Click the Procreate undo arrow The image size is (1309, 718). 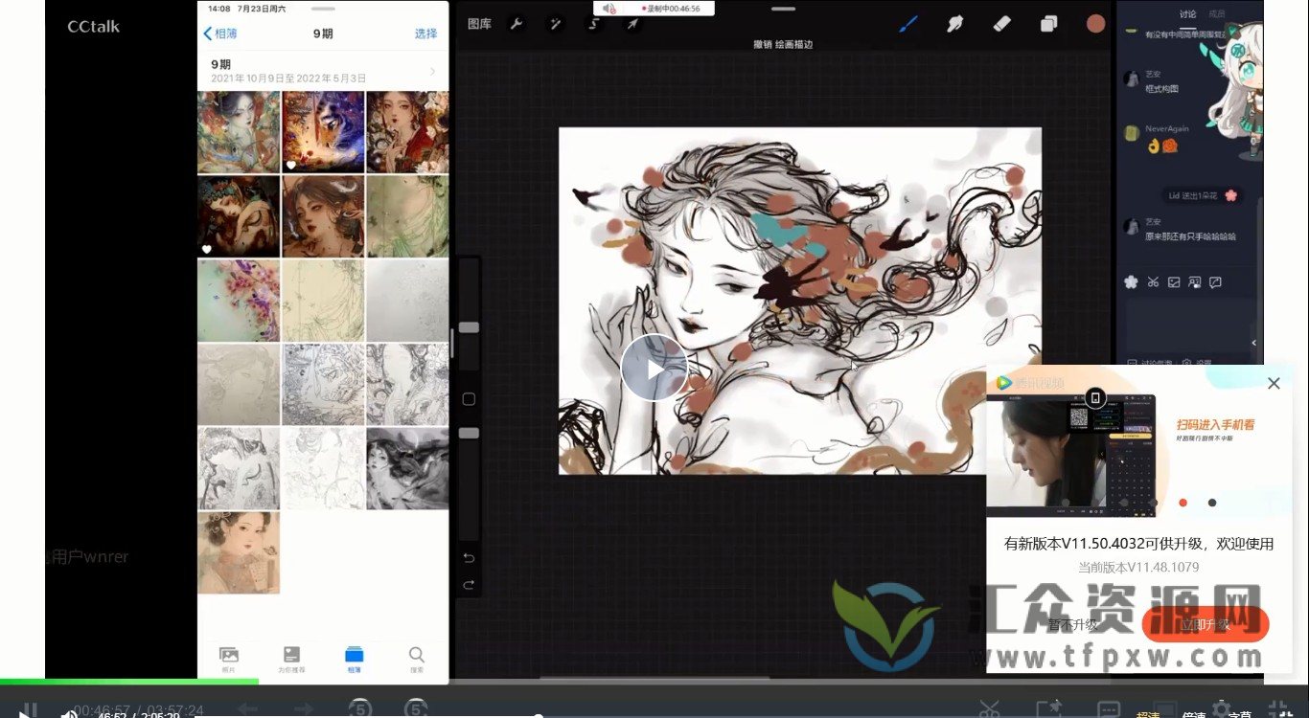(x=469, y=557)
